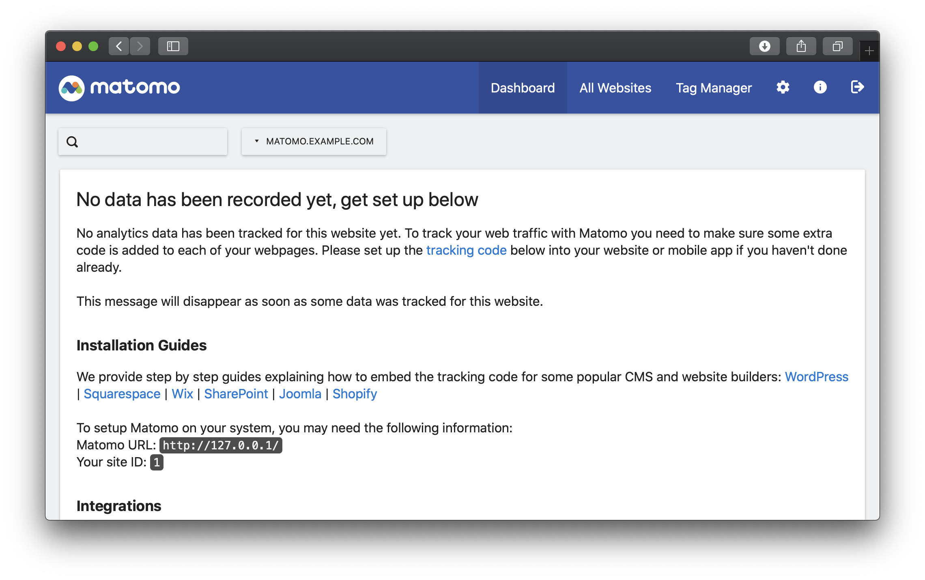Image resolution: width=925 pixels, height=580 pixels.
Task: Click the search magnifier icon
Action: [72, 142]
